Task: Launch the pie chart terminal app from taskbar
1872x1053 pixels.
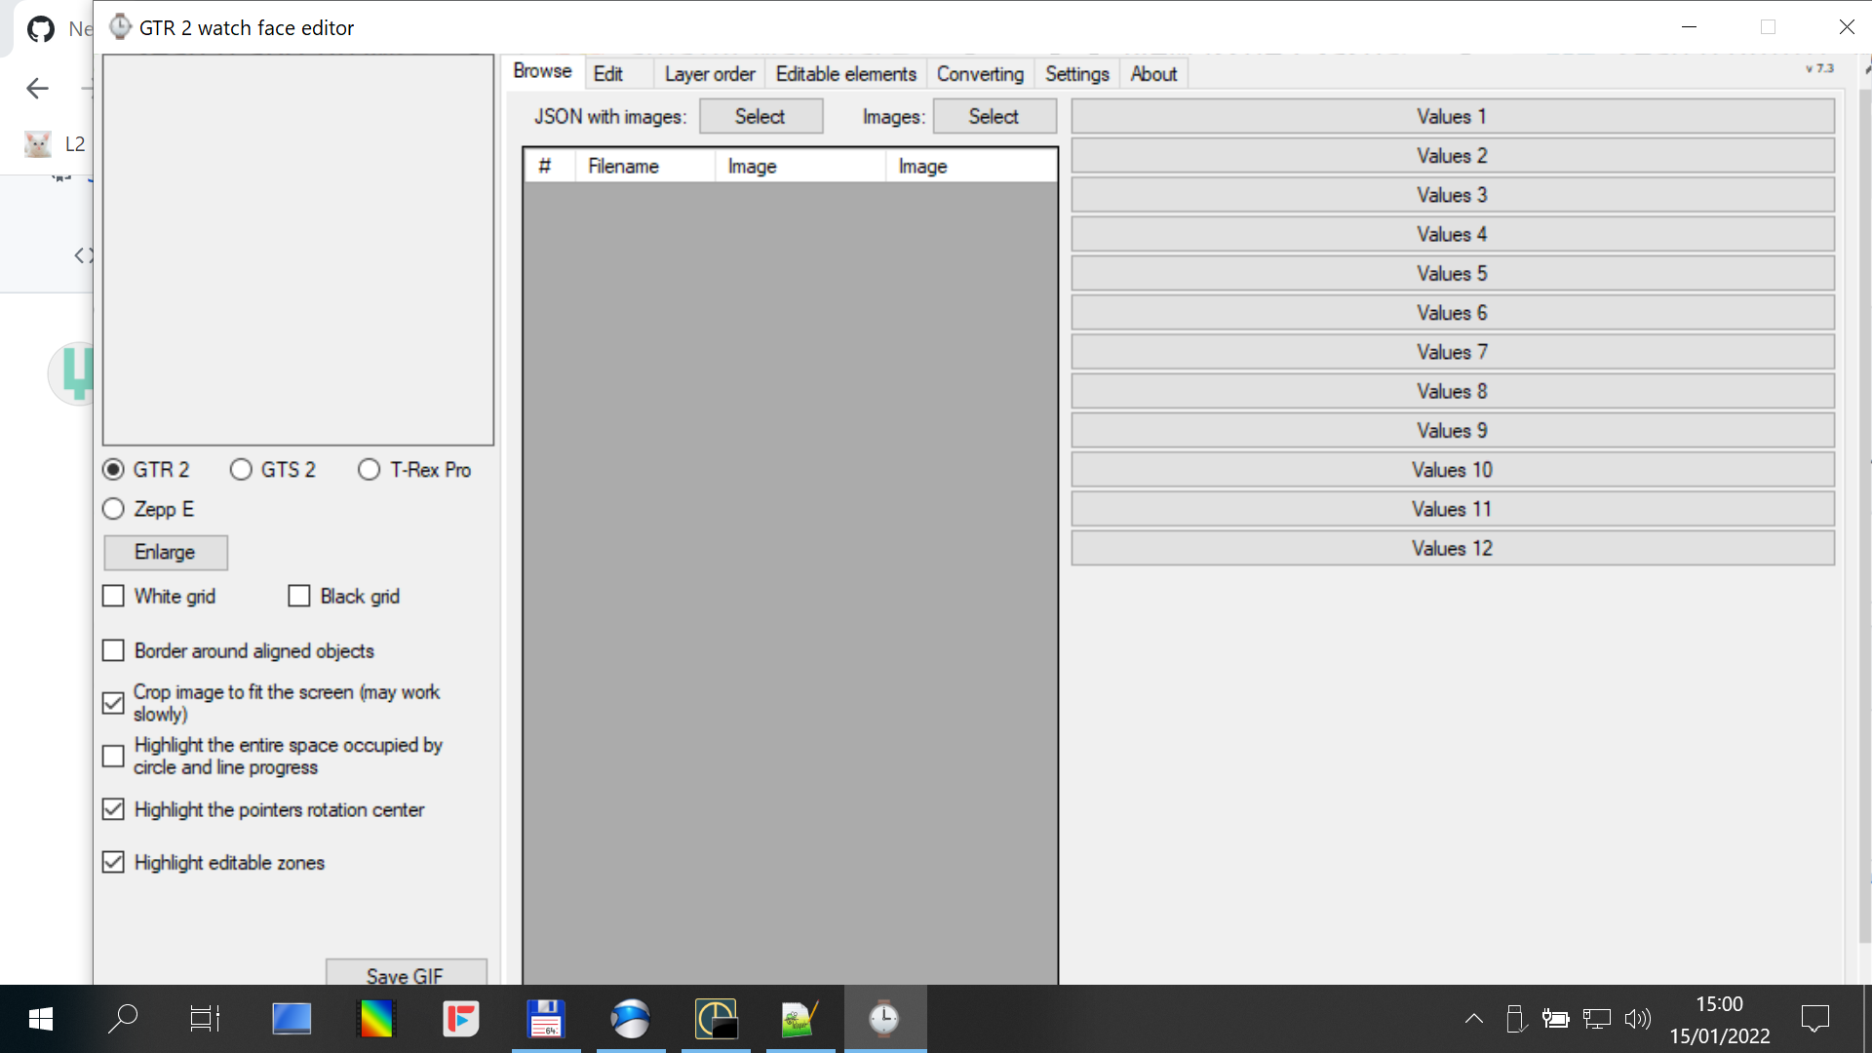Action: point(716,1018)
